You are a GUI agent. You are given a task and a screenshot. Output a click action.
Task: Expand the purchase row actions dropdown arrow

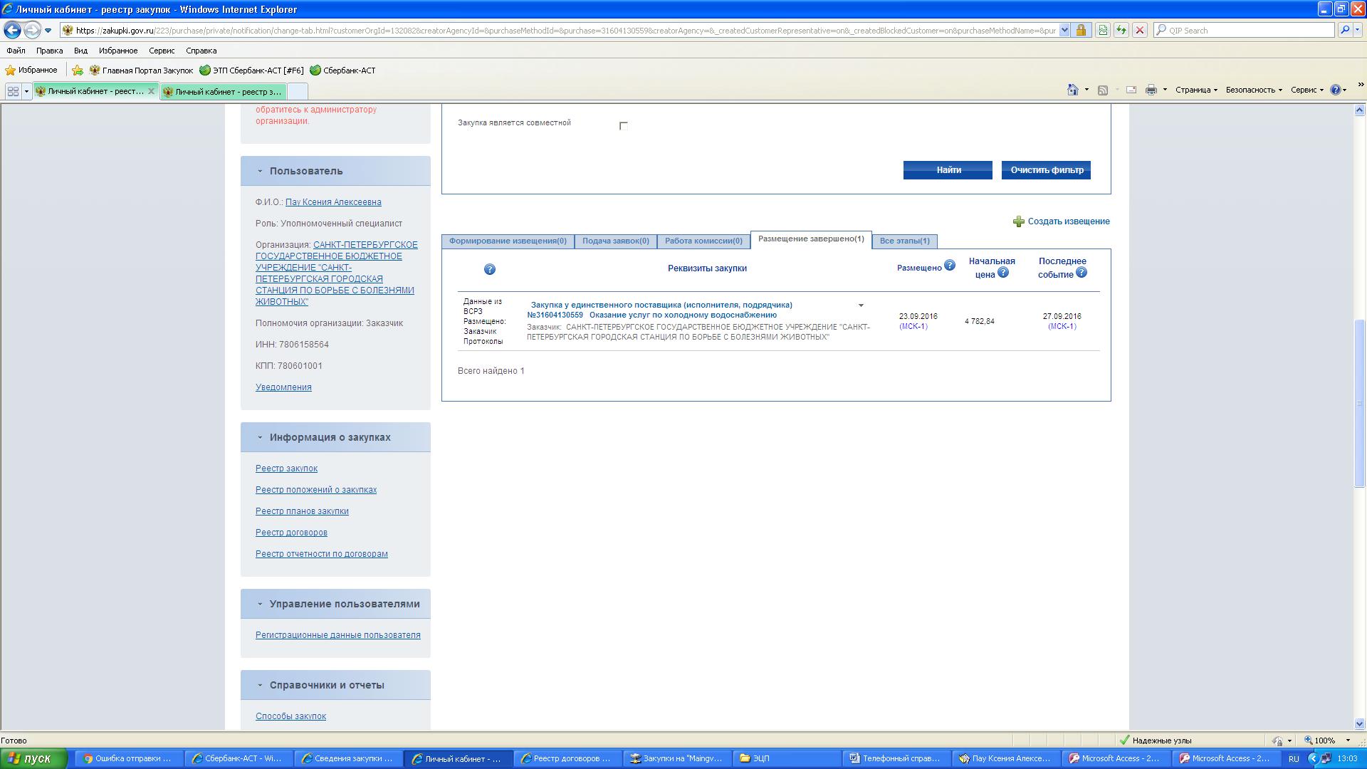861,305
